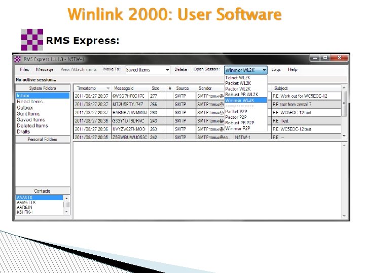Viewport: 365px width, 273px height.
Task: Open the Files menu
Action: tap(24, 69)
